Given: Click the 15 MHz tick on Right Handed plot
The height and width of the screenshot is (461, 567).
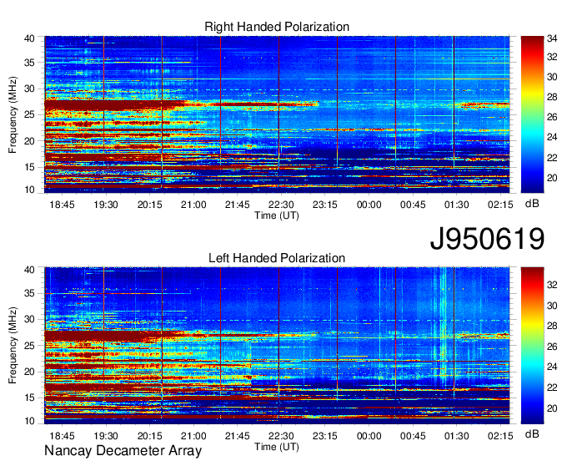Looking at the screenshot, I should pos(29,167).
